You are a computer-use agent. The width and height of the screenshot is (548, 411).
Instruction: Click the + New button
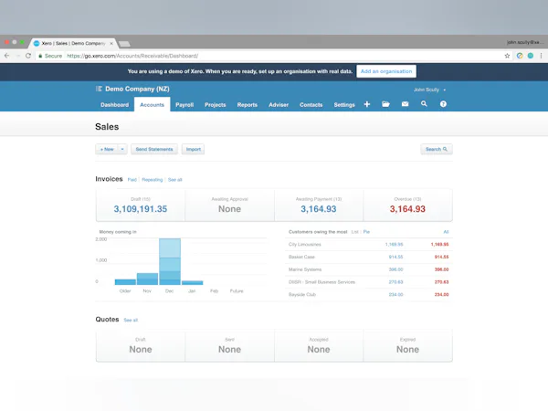[107, 149]
